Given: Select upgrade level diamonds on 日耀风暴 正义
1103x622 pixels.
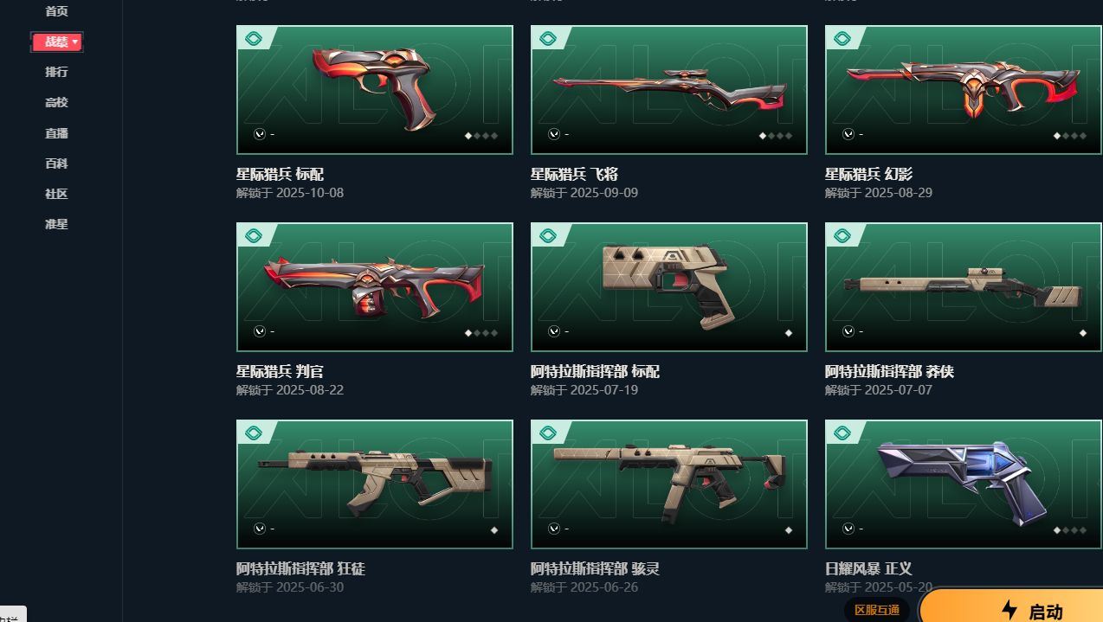Looking at the screenshot, I should [1070, 530].
